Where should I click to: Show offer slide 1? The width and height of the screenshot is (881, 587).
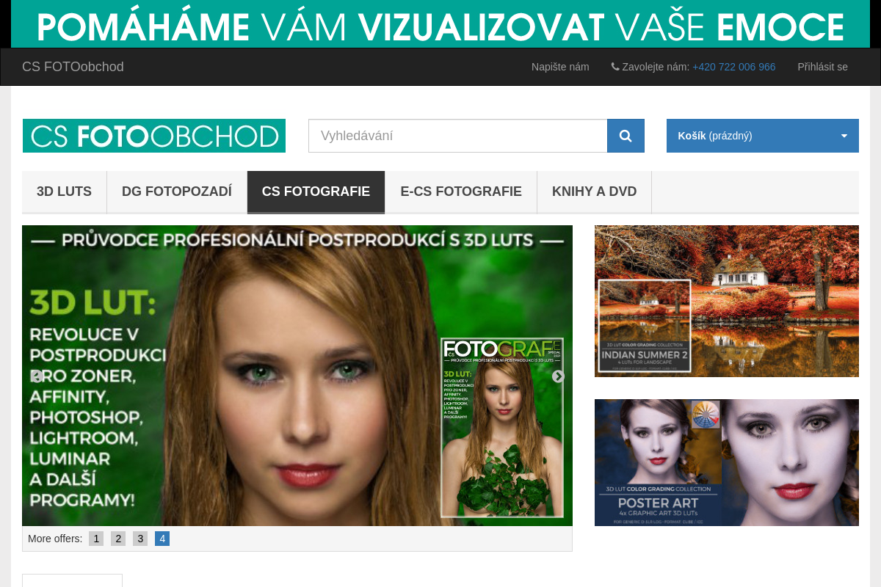(x=96, y=539)
